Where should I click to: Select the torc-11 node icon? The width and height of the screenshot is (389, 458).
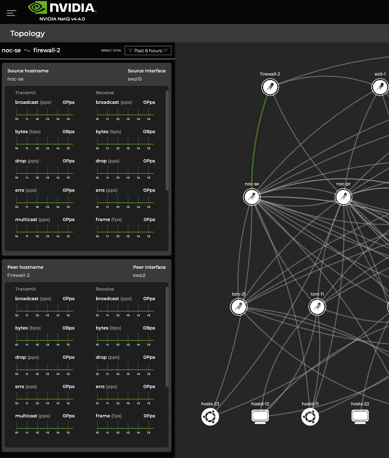coord(317,307)
